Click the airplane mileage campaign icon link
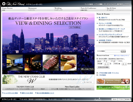Viewport: 133px width, 102px height. (115, 56)
